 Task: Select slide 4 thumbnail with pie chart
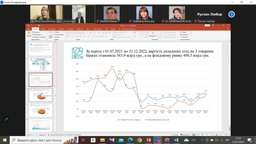click(x=41, y=95)
